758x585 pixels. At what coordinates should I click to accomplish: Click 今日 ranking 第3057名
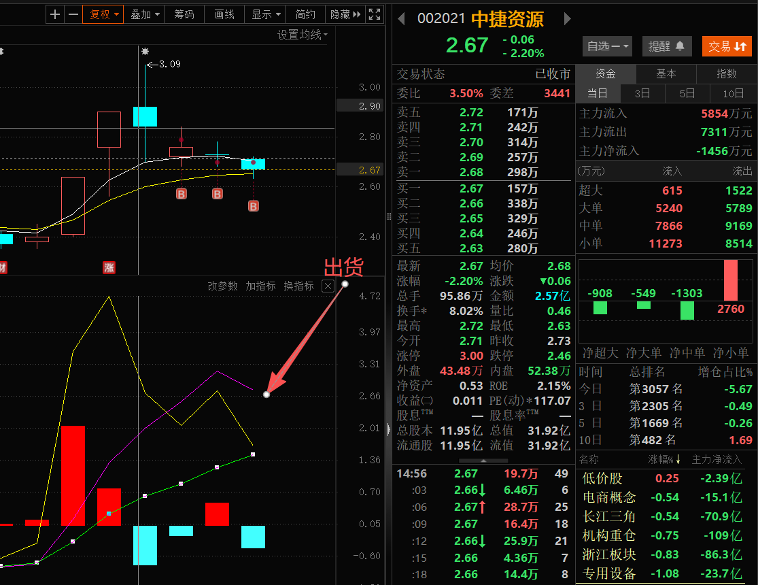point(655,389)
